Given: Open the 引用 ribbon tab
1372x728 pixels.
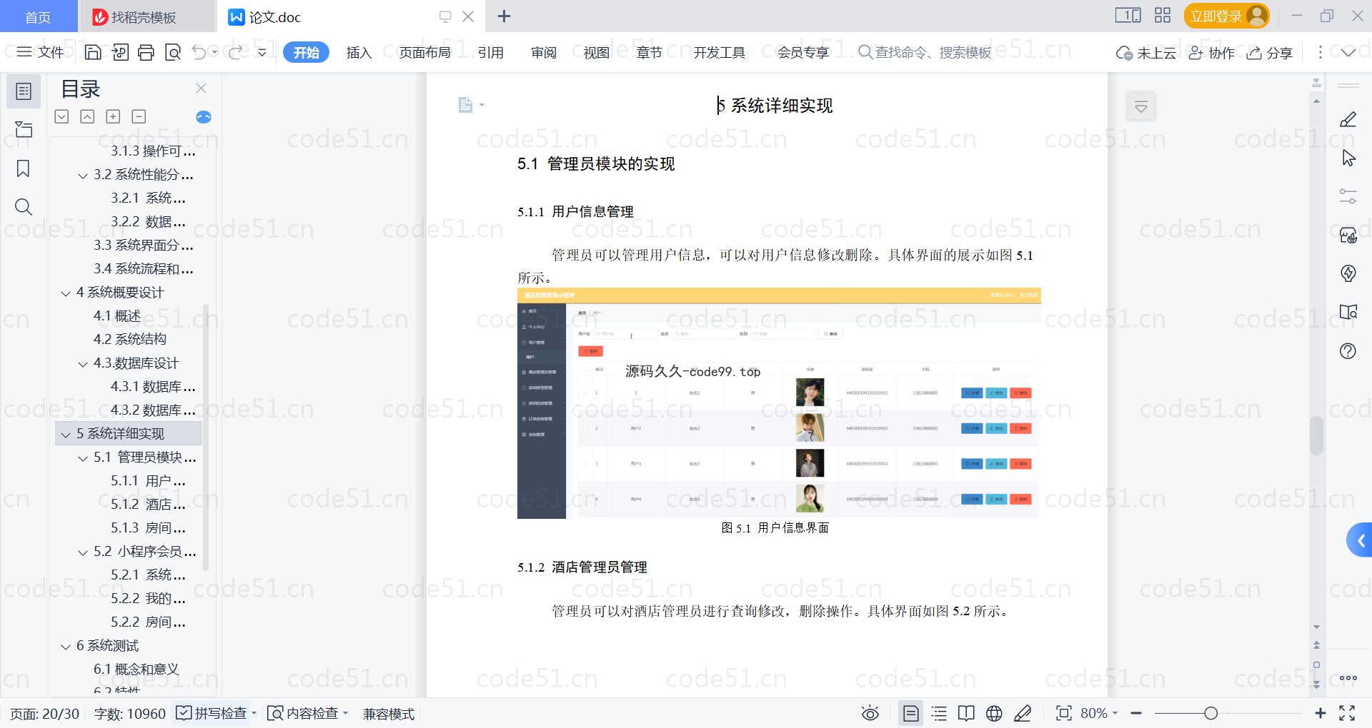Looking at the screenshot, I should [491, 53].
